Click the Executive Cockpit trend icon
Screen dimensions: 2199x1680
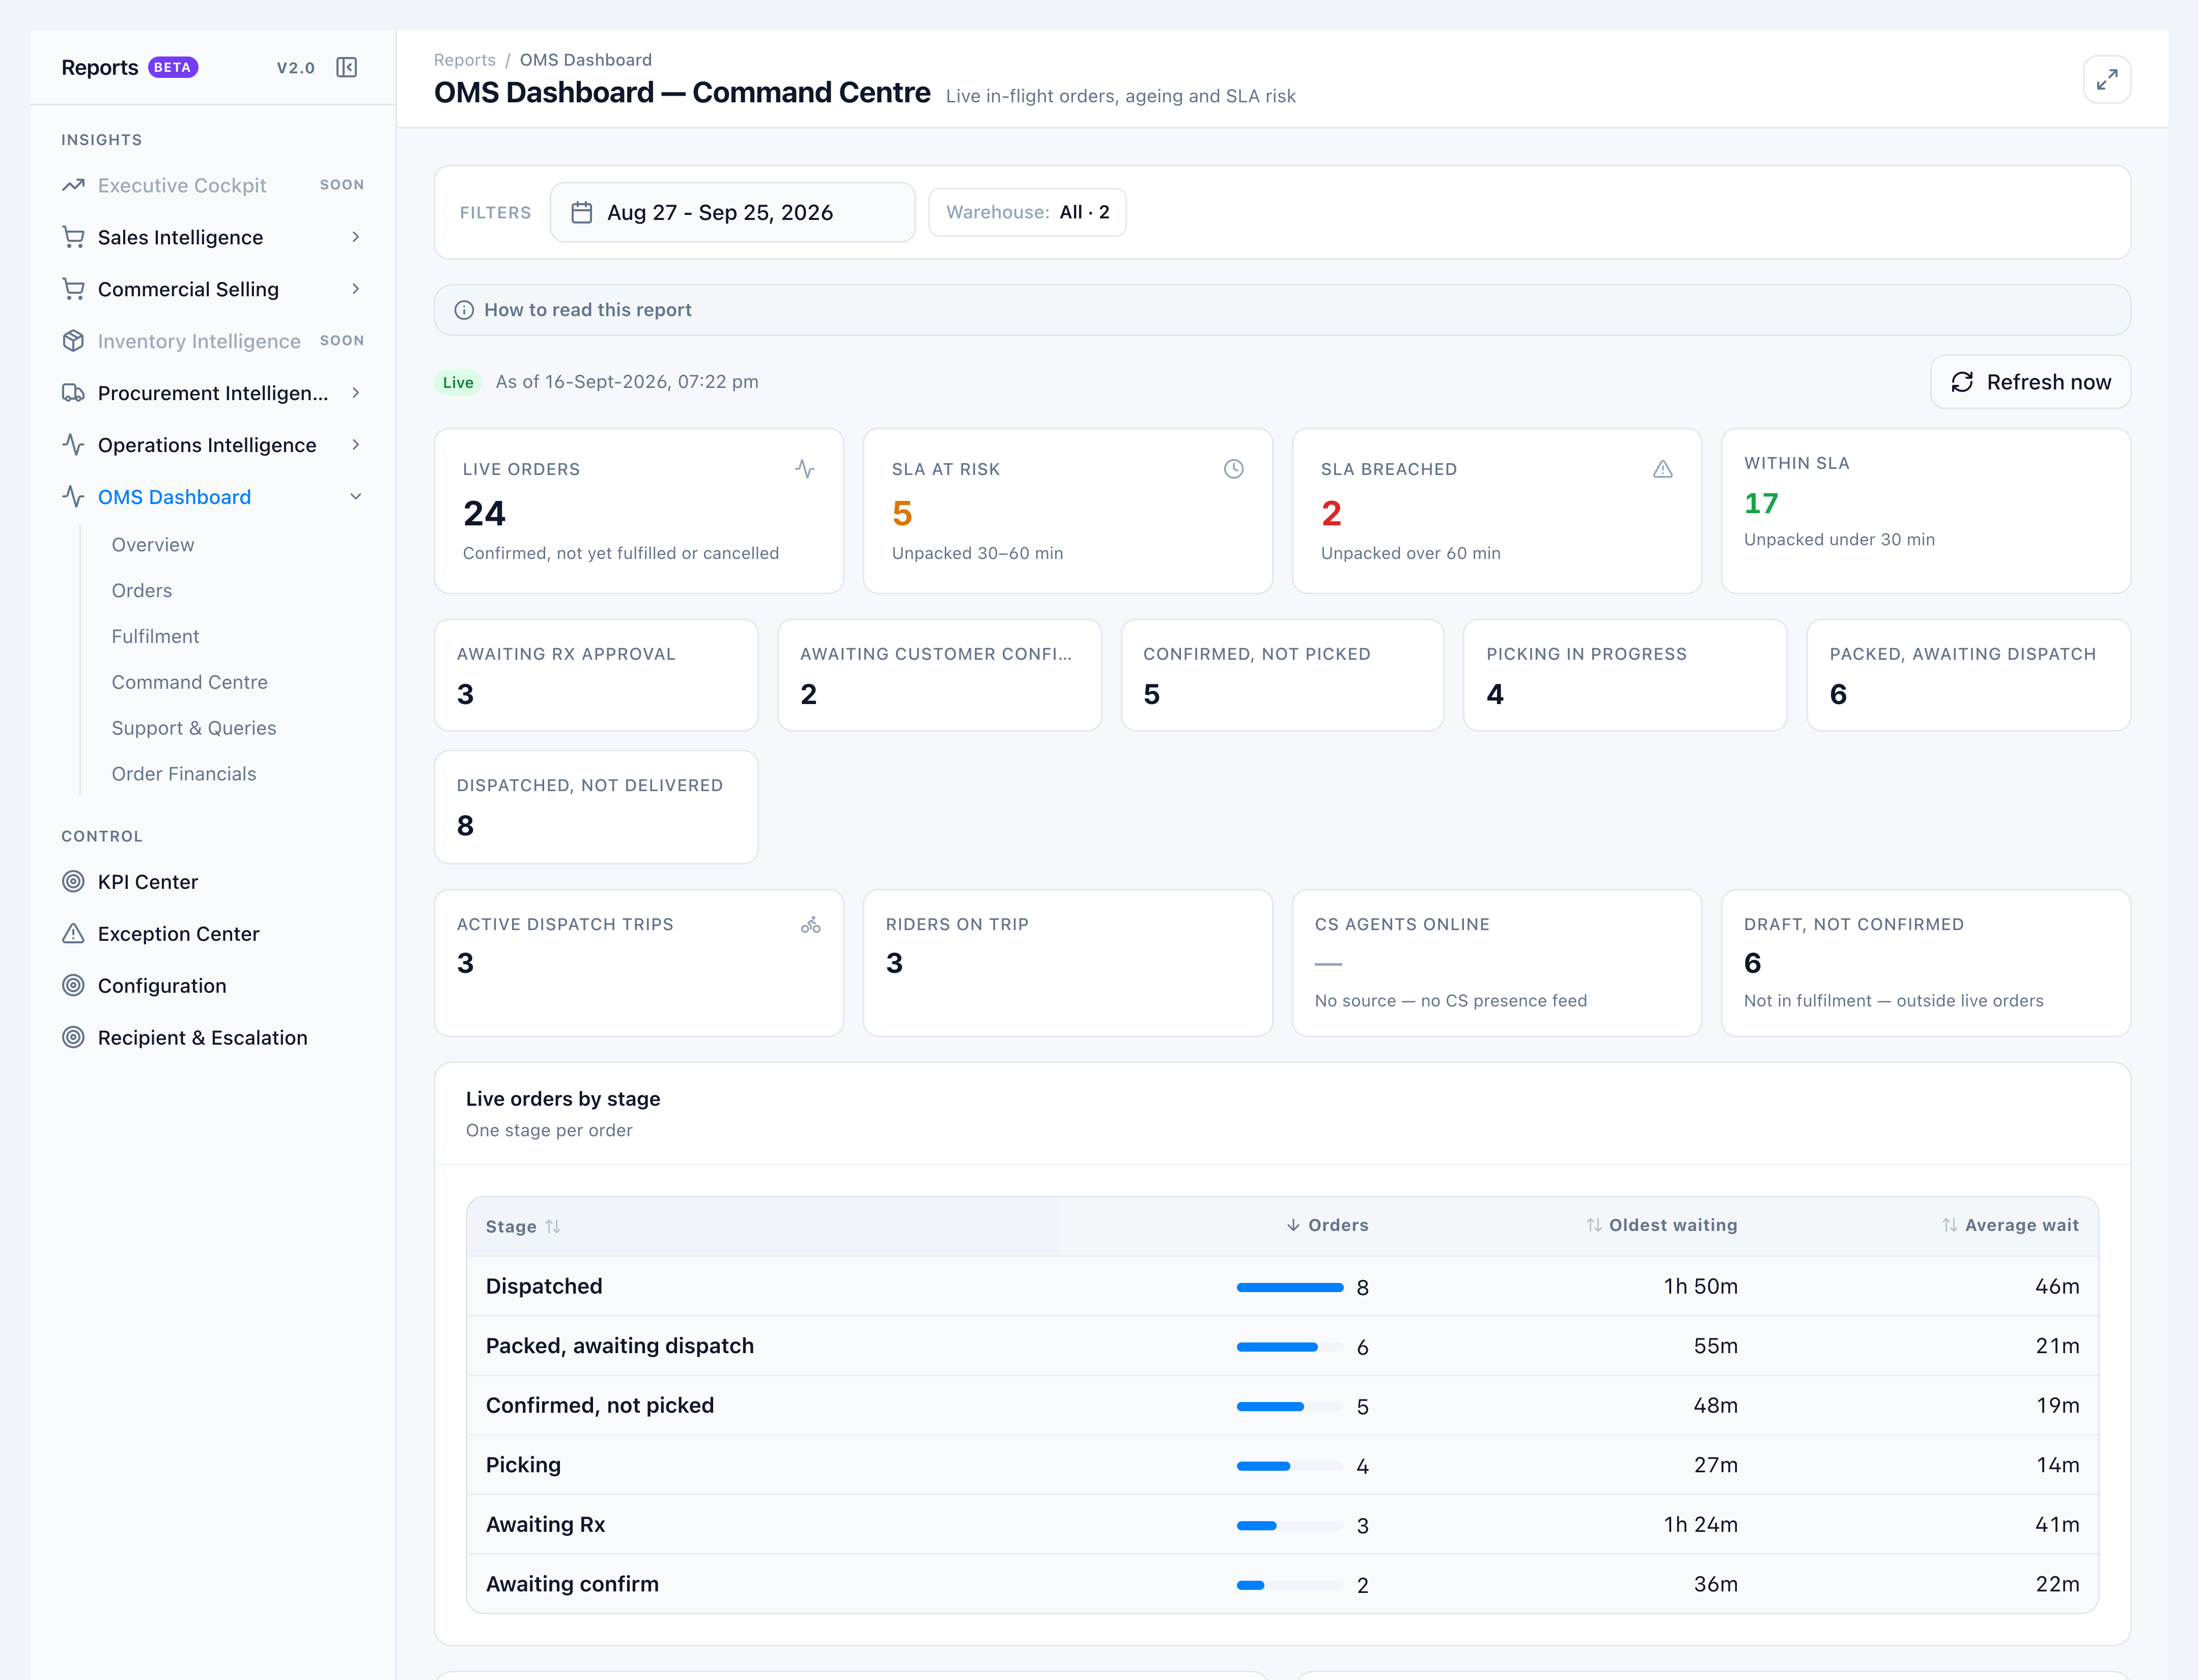click(x=73, y=185)
